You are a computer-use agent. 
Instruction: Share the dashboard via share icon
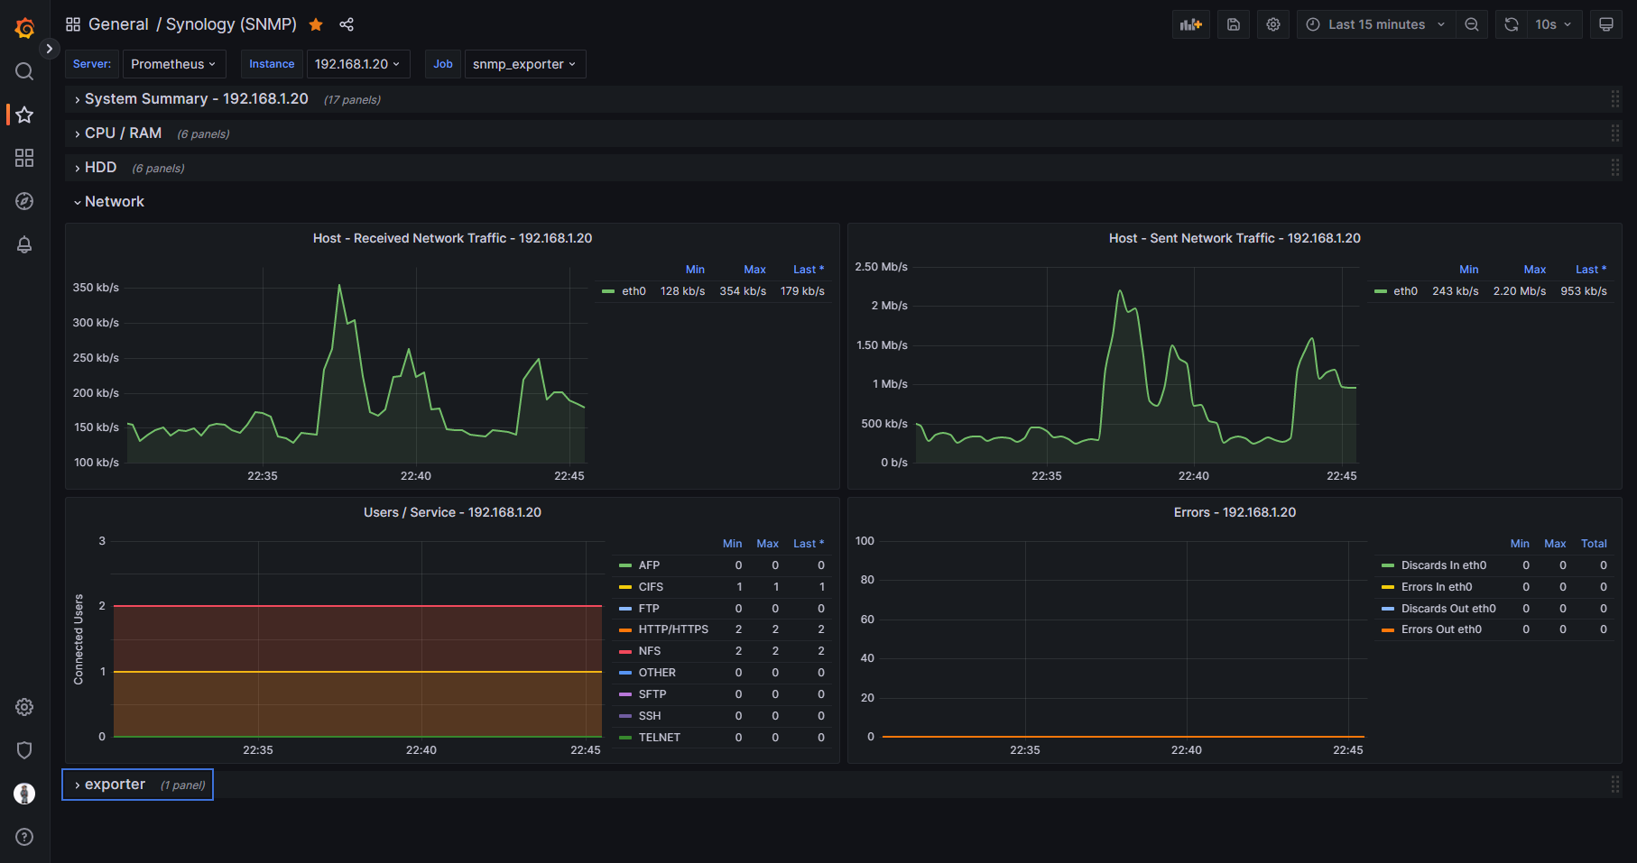coord(347,24)
